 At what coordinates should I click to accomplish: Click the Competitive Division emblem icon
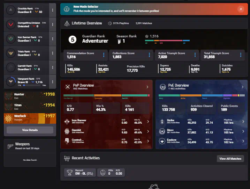(x=11, y=24)
